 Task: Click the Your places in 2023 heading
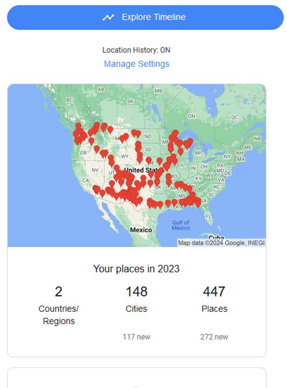click(136, 269)
